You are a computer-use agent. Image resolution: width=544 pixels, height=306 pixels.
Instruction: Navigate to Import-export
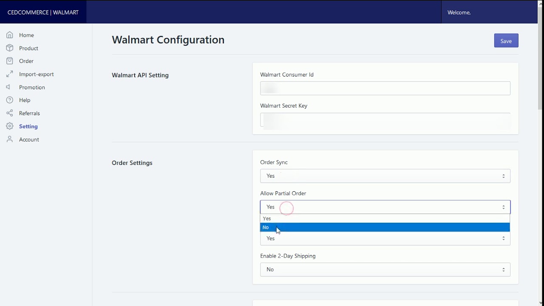coord(37,74)
